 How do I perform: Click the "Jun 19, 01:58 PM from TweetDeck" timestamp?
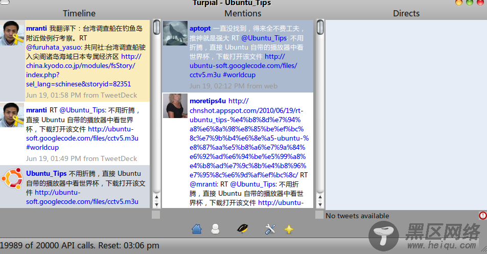(81, 96)
